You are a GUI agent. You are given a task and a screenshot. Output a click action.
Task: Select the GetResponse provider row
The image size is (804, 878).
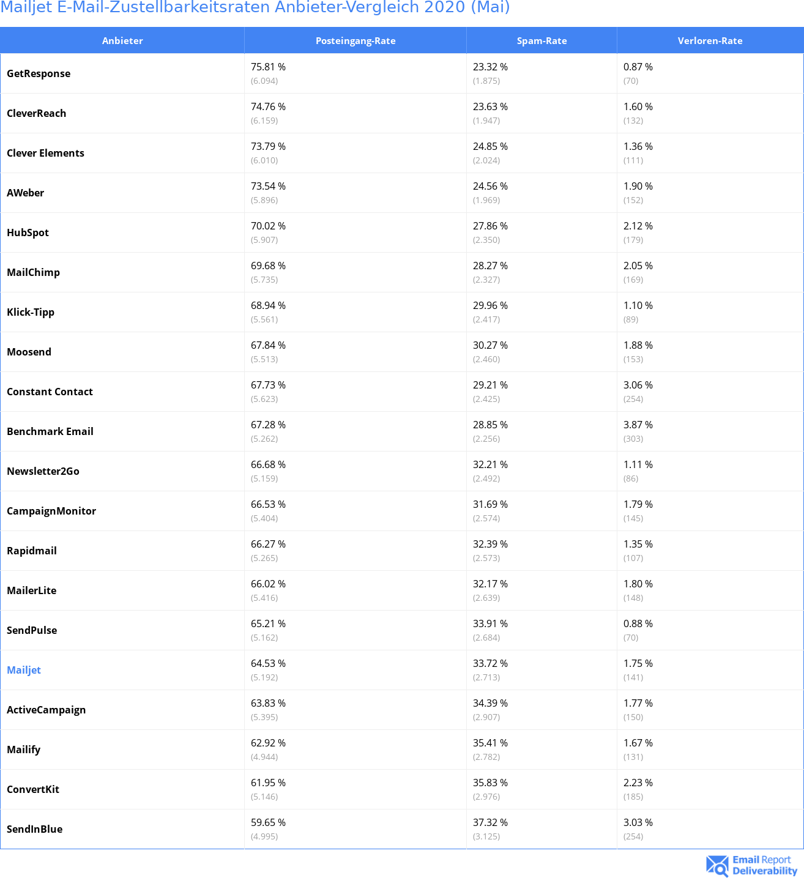pos(39,73)
